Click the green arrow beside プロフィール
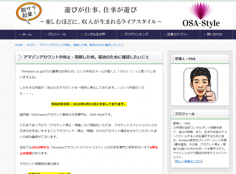The width and height of the screenshot is (236, 174). click(45, 35)
